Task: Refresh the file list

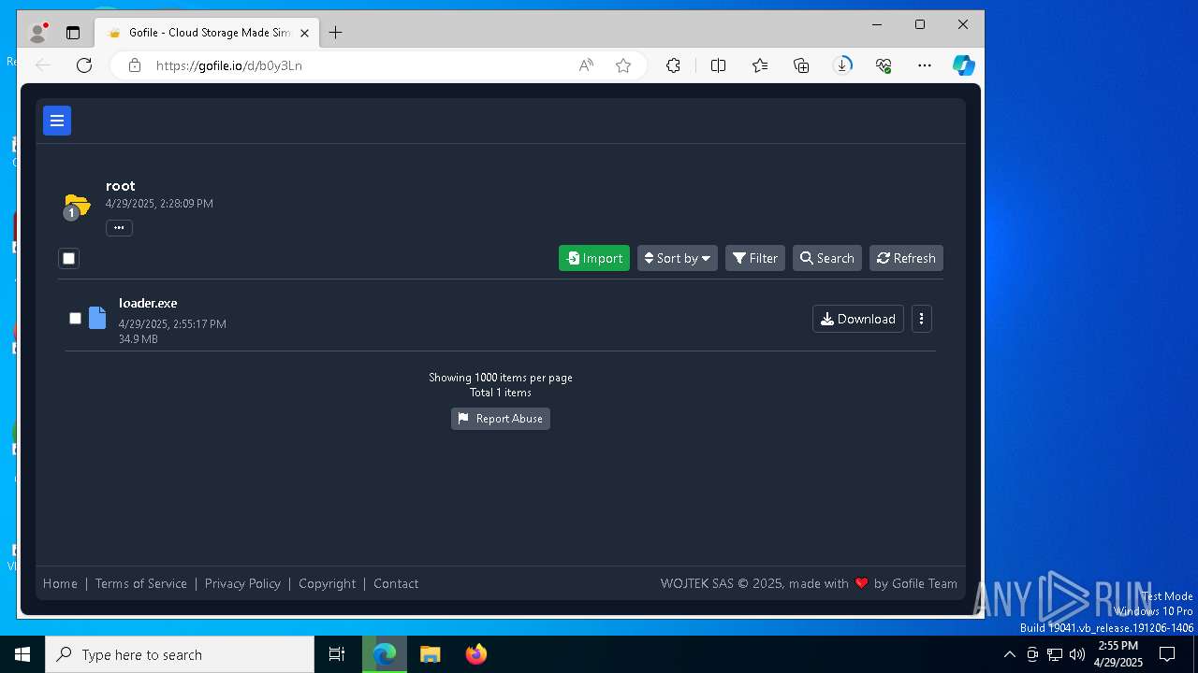Action: [x=906, y=258]
